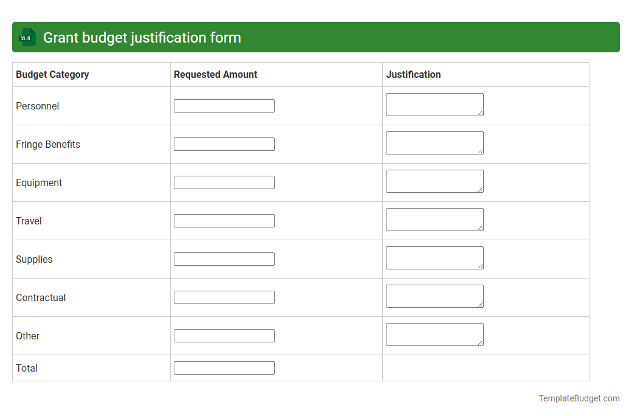
Task: Click the green header banner title
Action: (x=142, y=37)
